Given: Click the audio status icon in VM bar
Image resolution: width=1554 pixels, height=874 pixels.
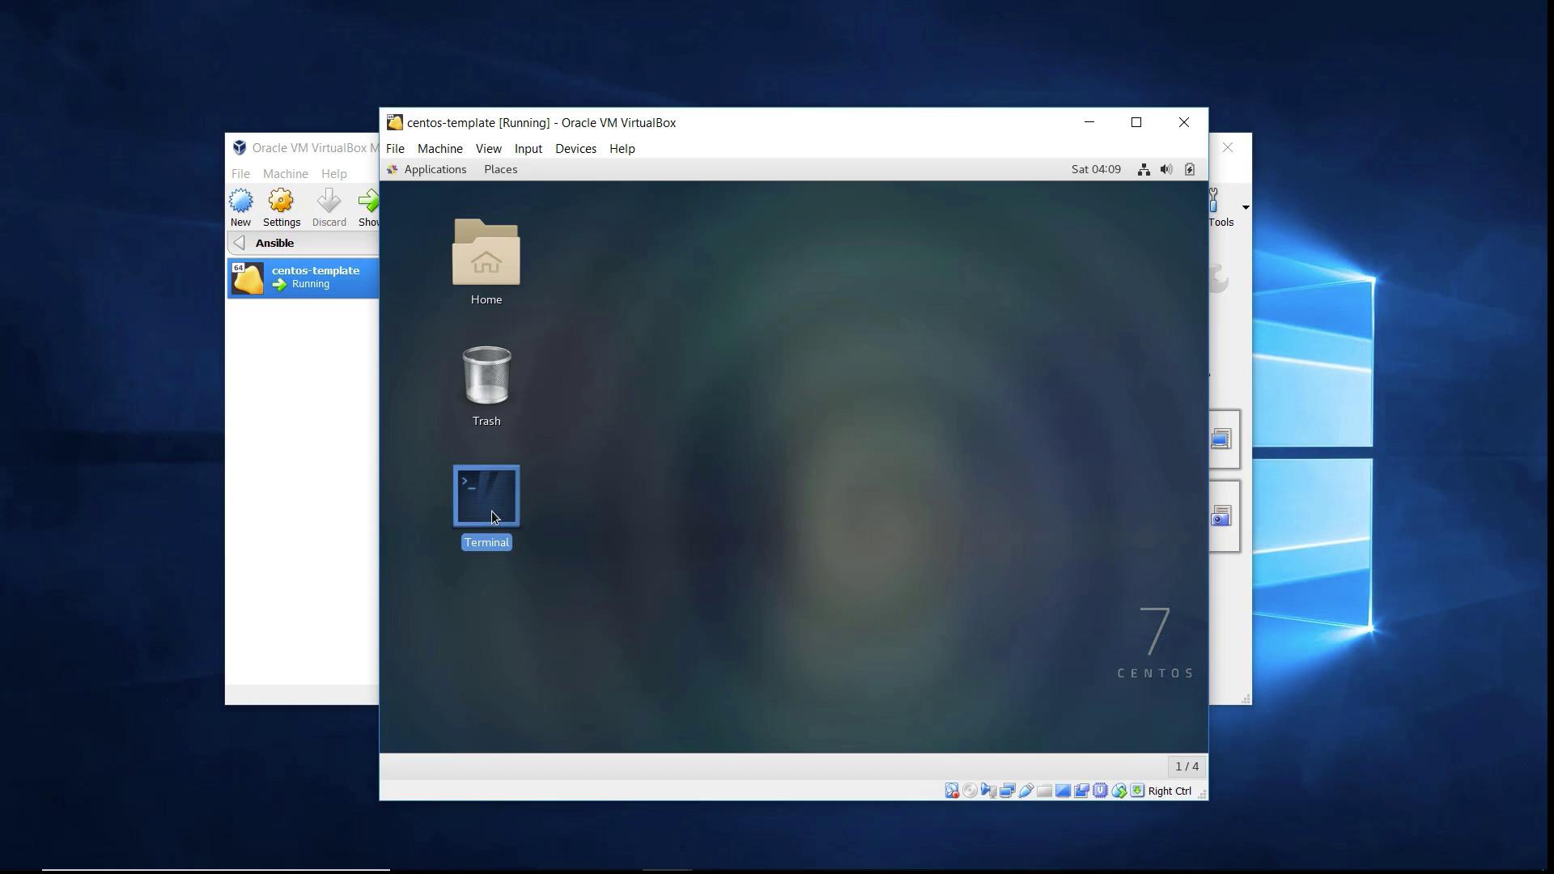Looking at the screenshot, I should pos(988,791).
